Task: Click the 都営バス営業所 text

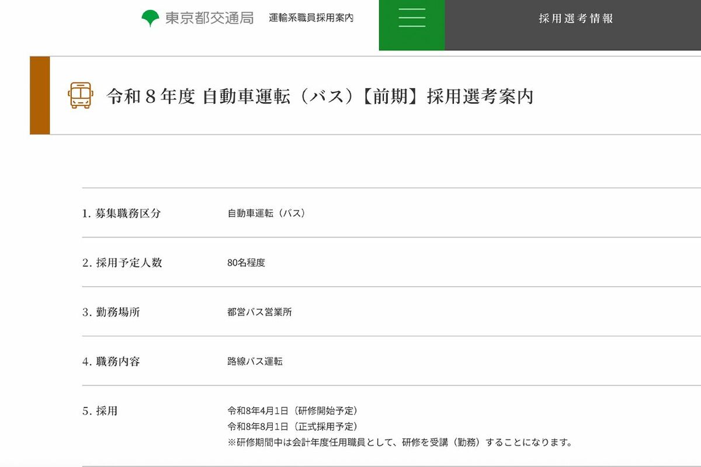Action: 259,312
